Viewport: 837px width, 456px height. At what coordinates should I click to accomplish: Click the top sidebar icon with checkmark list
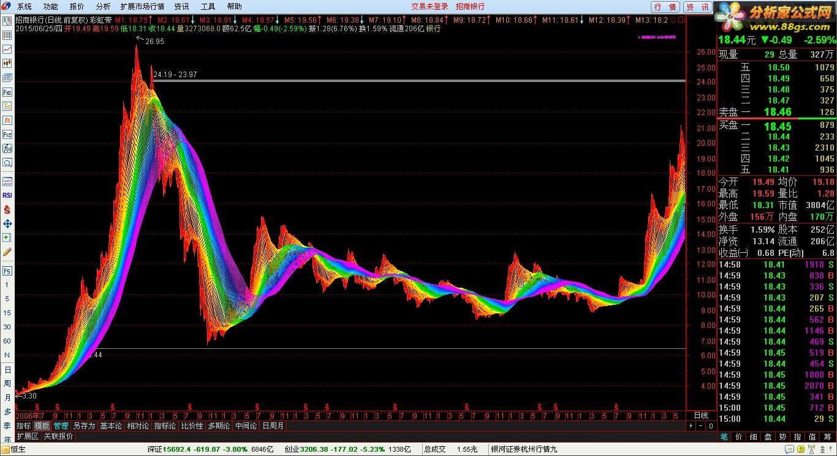point(7,20)
